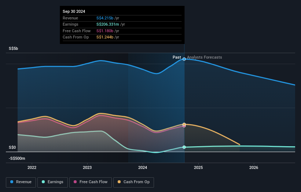Select the Earnings data point marker
This screenshot has height=192, width=301.
point(184,147)
